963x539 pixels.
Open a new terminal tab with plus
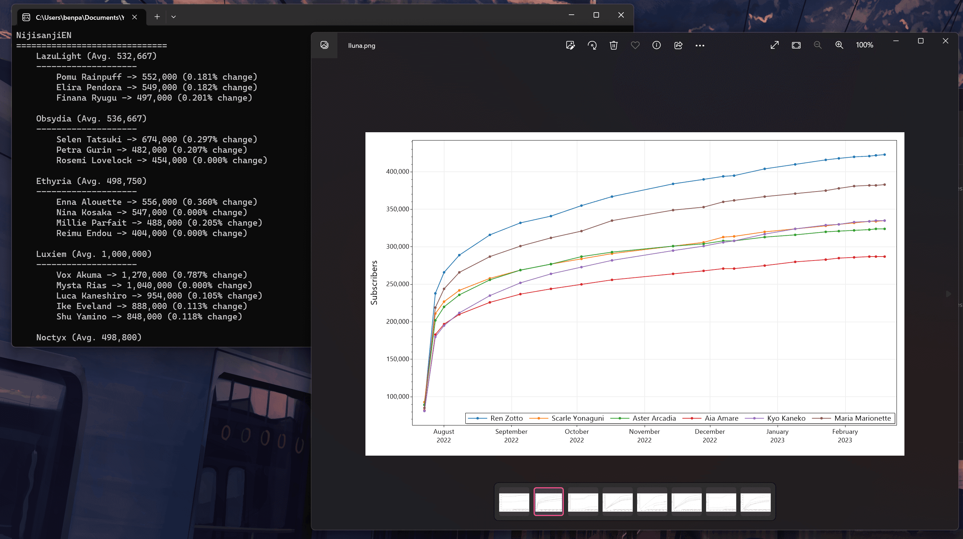coord(157,17)
